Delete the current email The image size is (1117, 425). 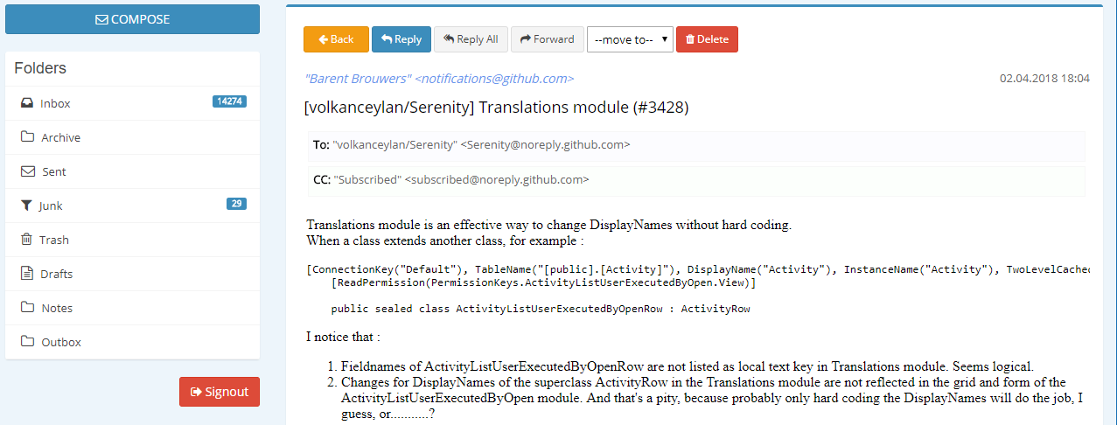tap(707, 39)
